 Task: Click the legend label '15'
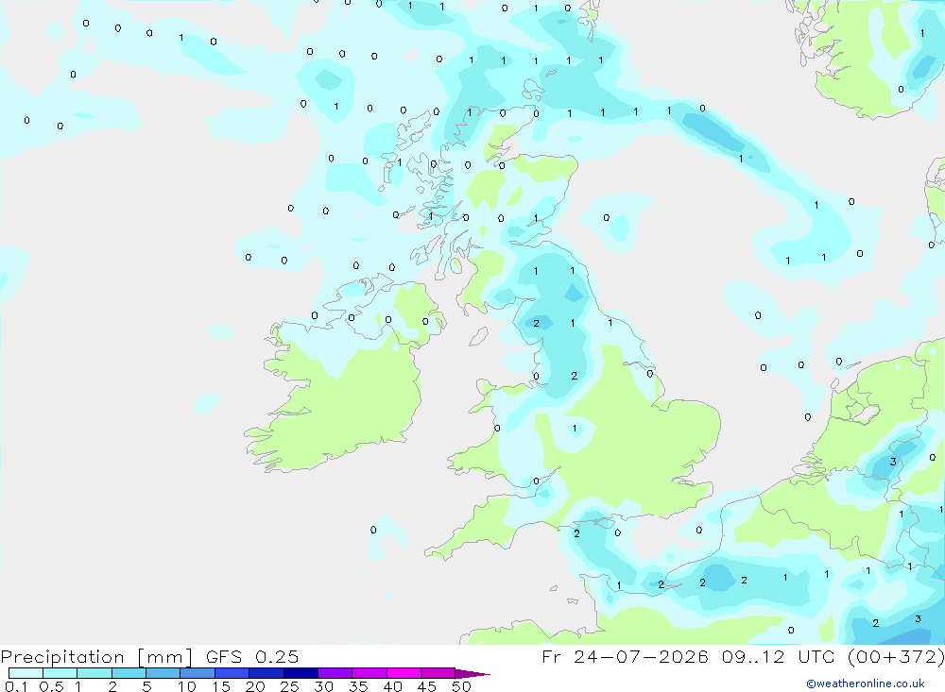coord(221,686)
